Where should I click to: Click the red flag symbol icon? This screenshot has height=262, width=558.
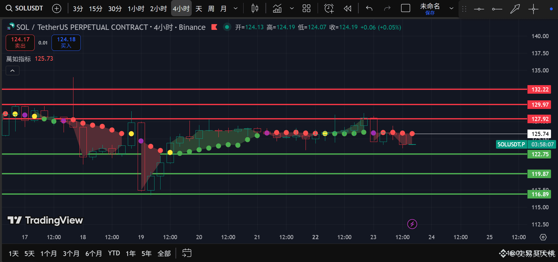point(214,27)
